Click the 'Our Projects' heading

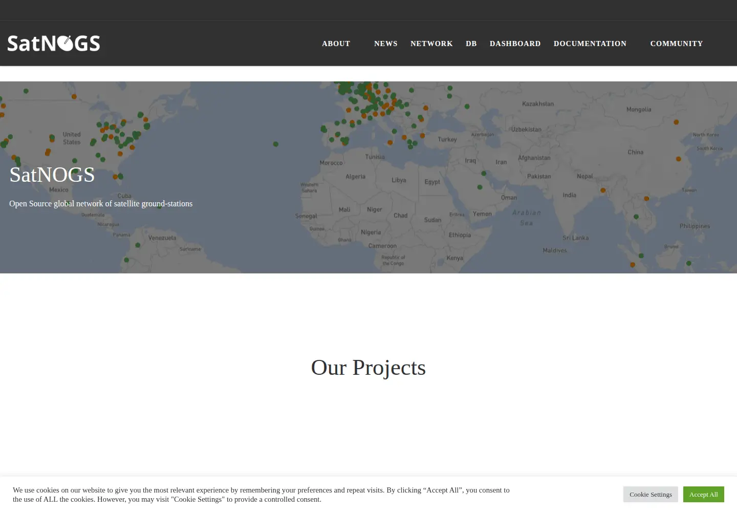[368, 367]
